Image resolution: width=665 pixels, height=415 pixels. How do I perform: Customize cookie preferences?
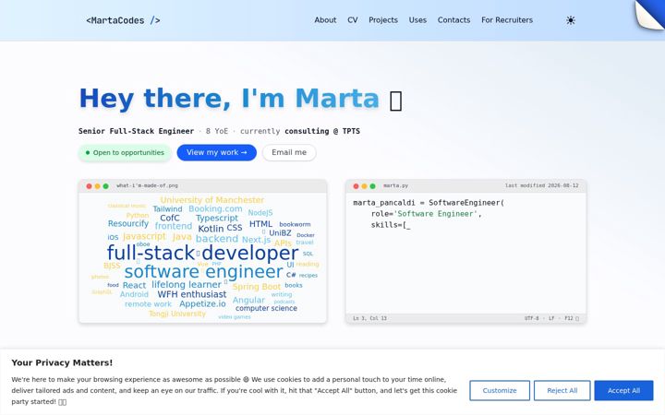coord(500,390)
